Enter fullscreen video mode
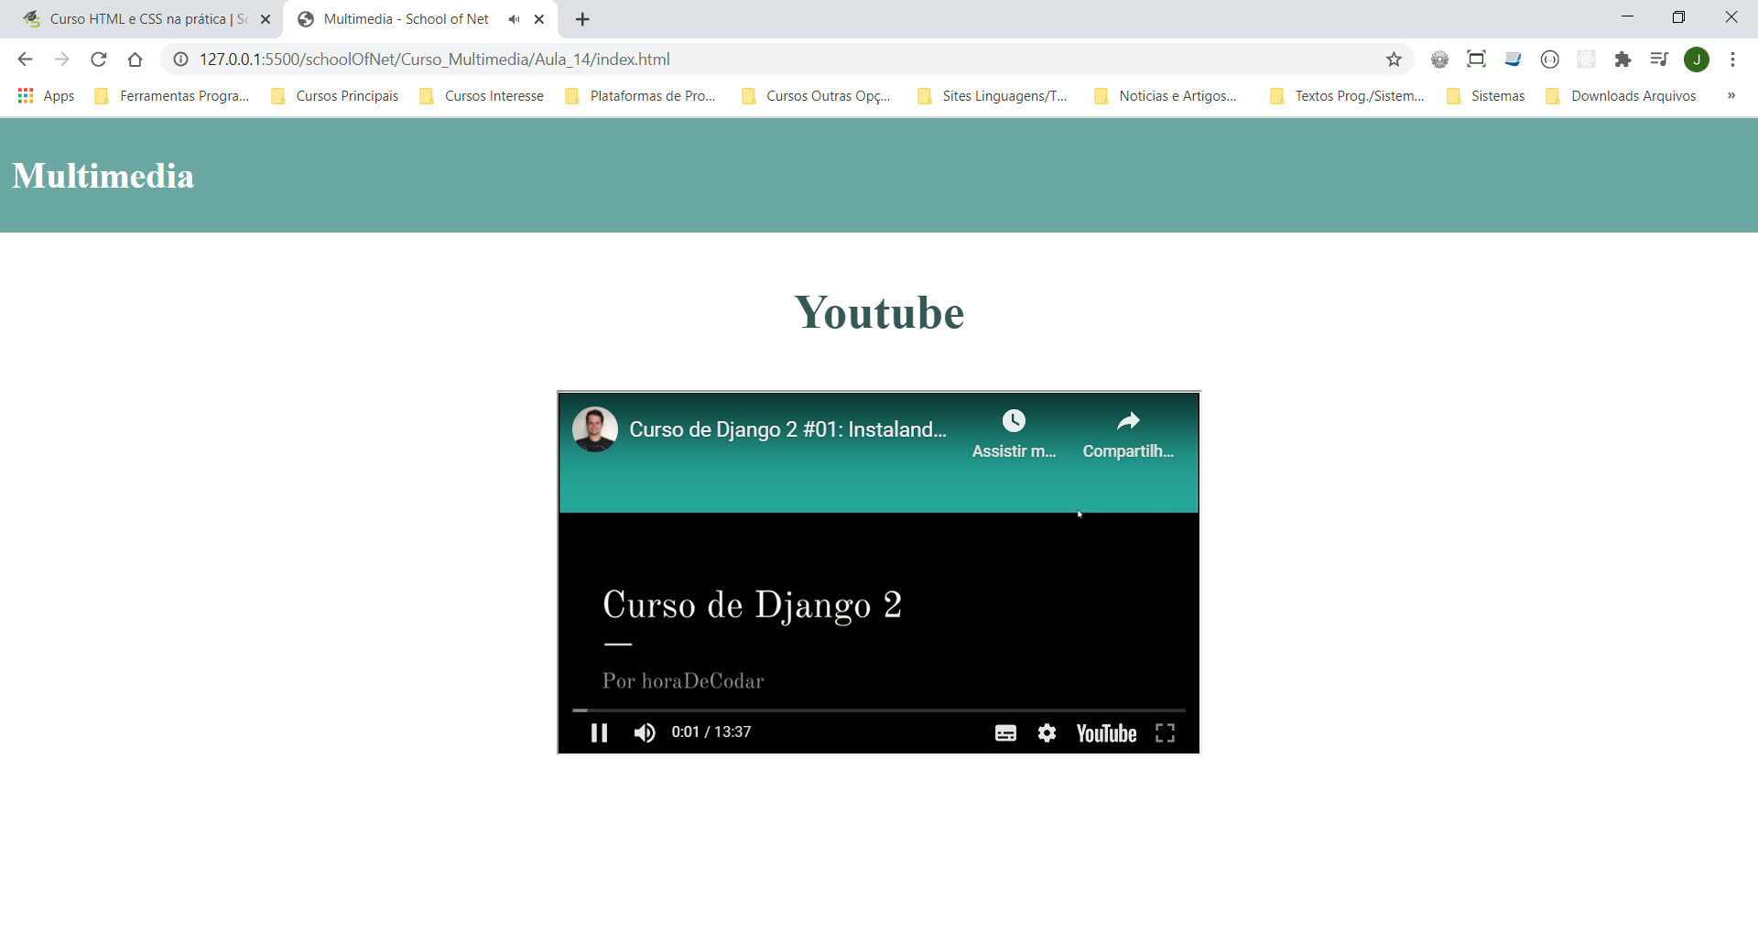This screenshot has width=1758, height=943. [1165, 732]
